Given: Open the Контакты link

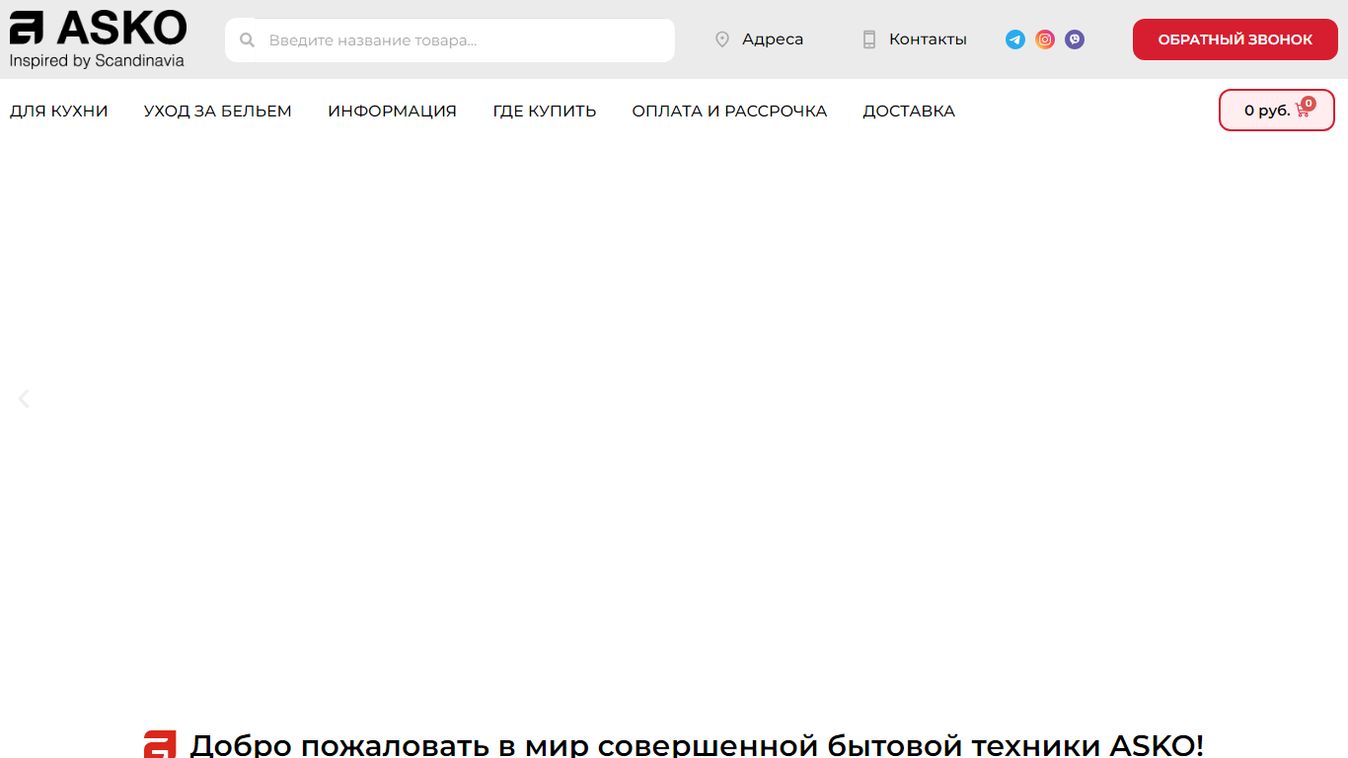Looking at the screenshot, I should [x=928, y=39].
